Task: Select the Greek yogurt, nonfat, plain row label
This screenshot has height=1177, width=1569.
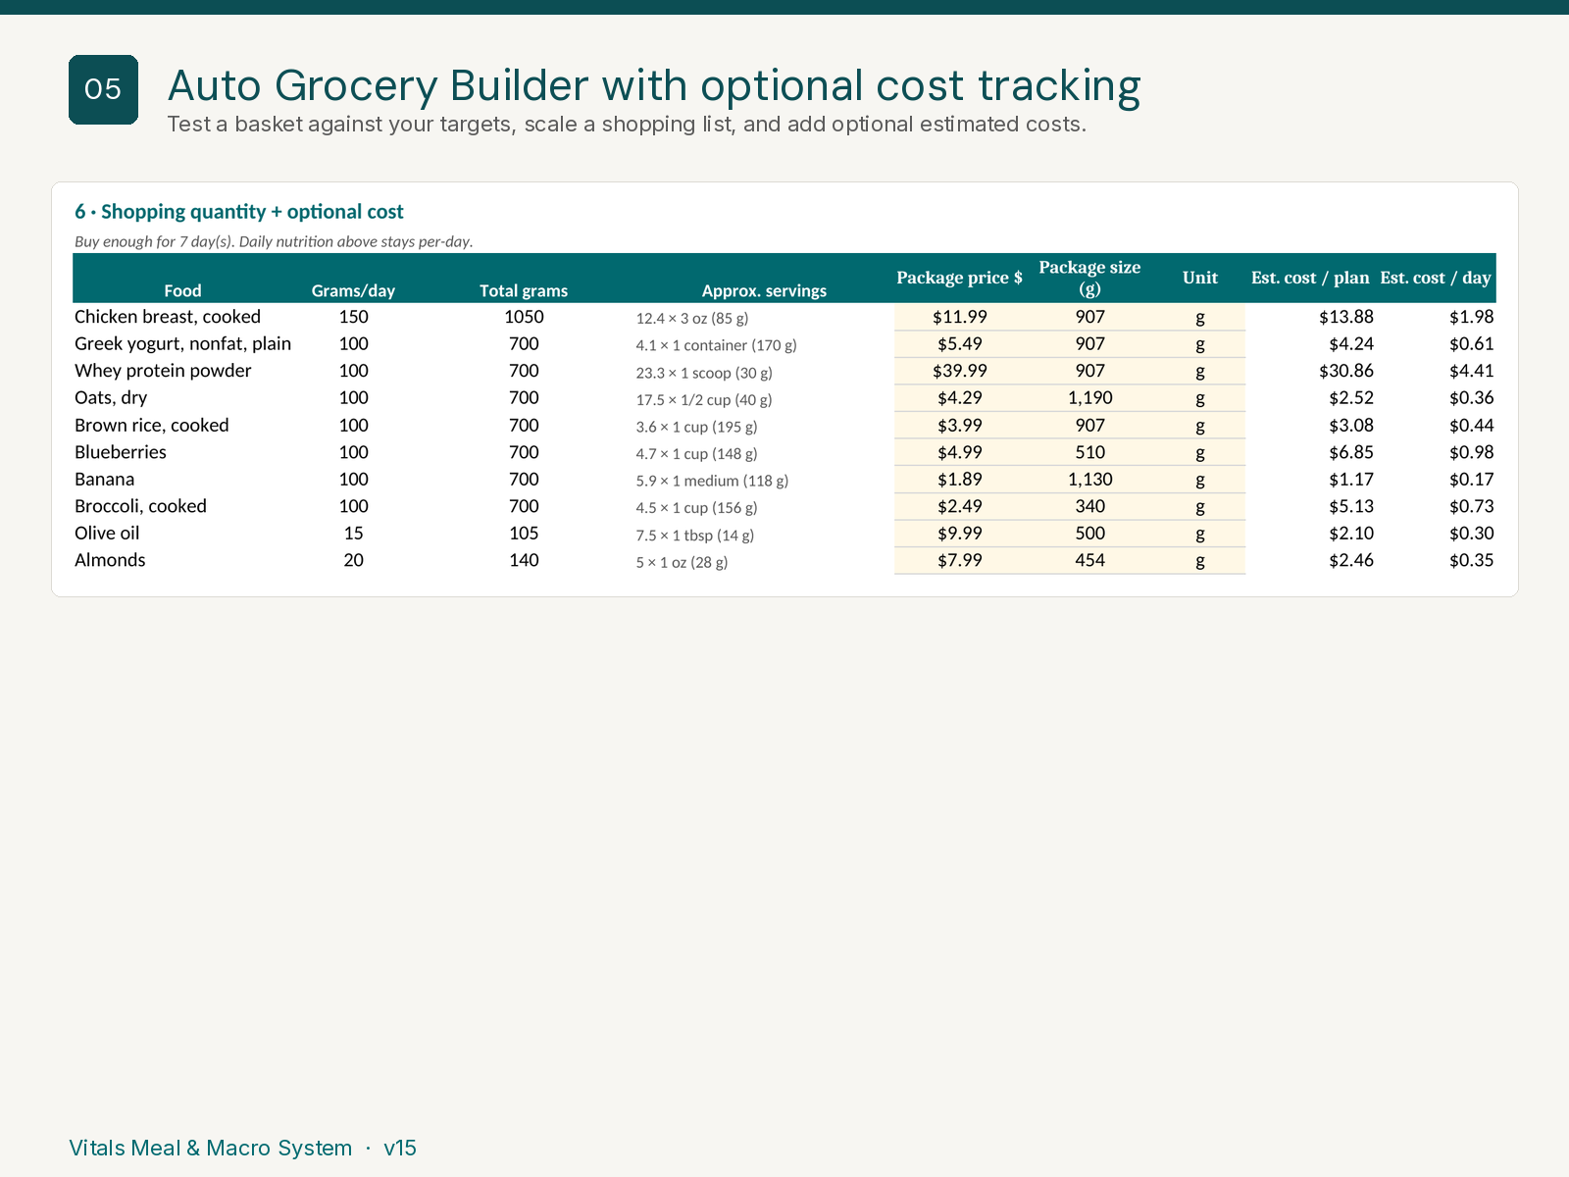Action: (x=182, y=344)
